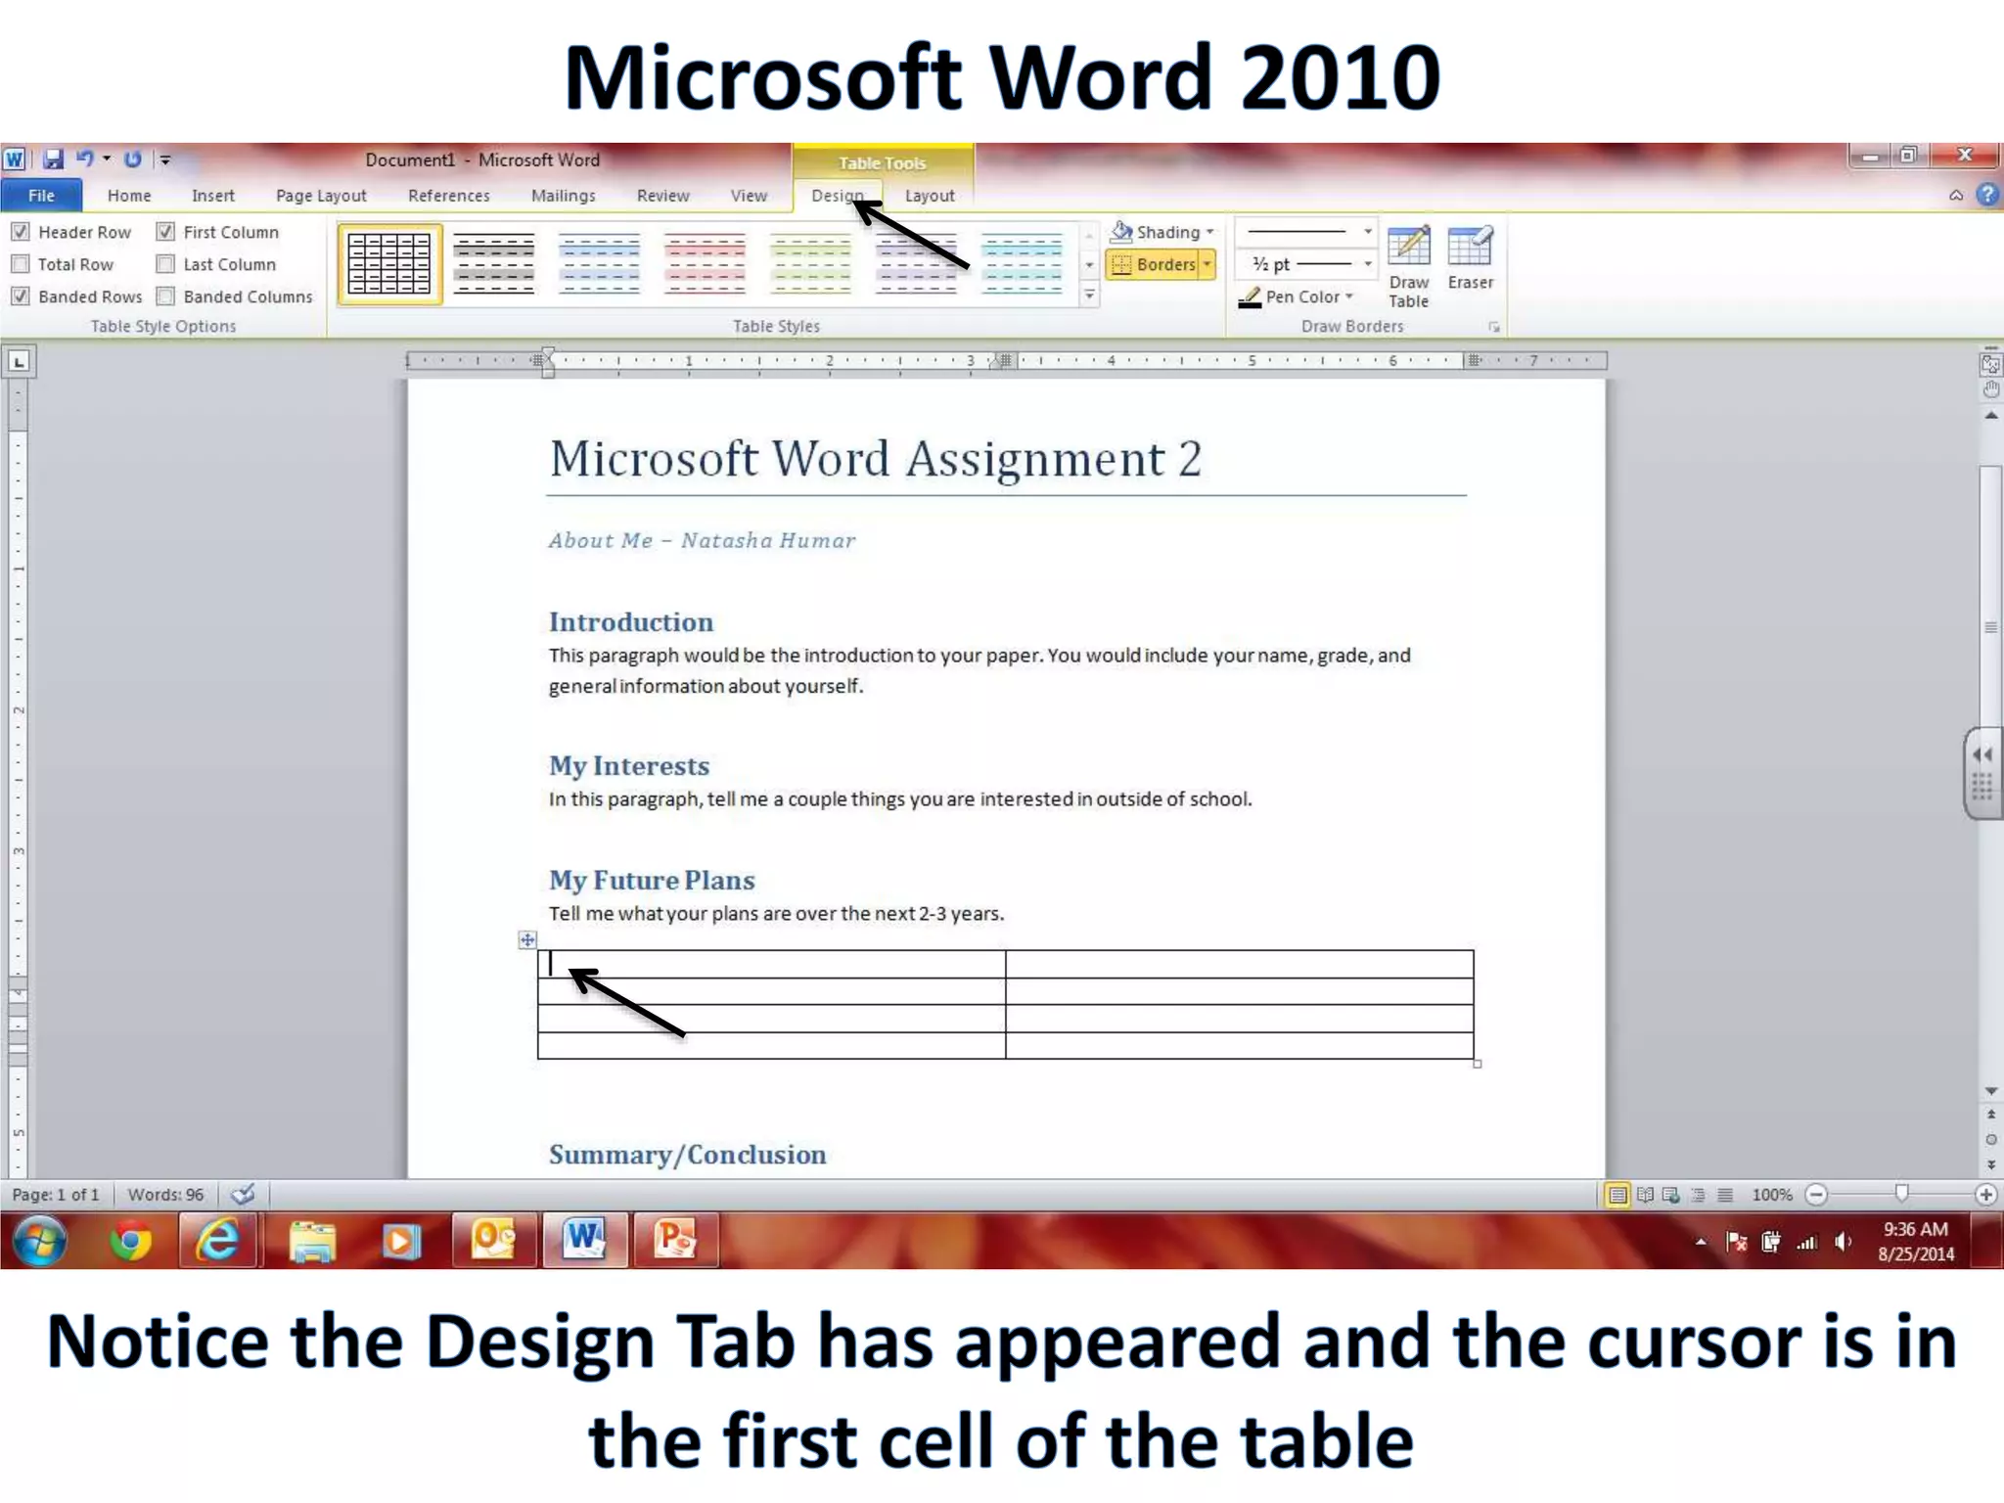The height and width of the screenshot is (1503, 2004).
Task: Click the Words: 96 status indicator
Action: coord(165,1195)
